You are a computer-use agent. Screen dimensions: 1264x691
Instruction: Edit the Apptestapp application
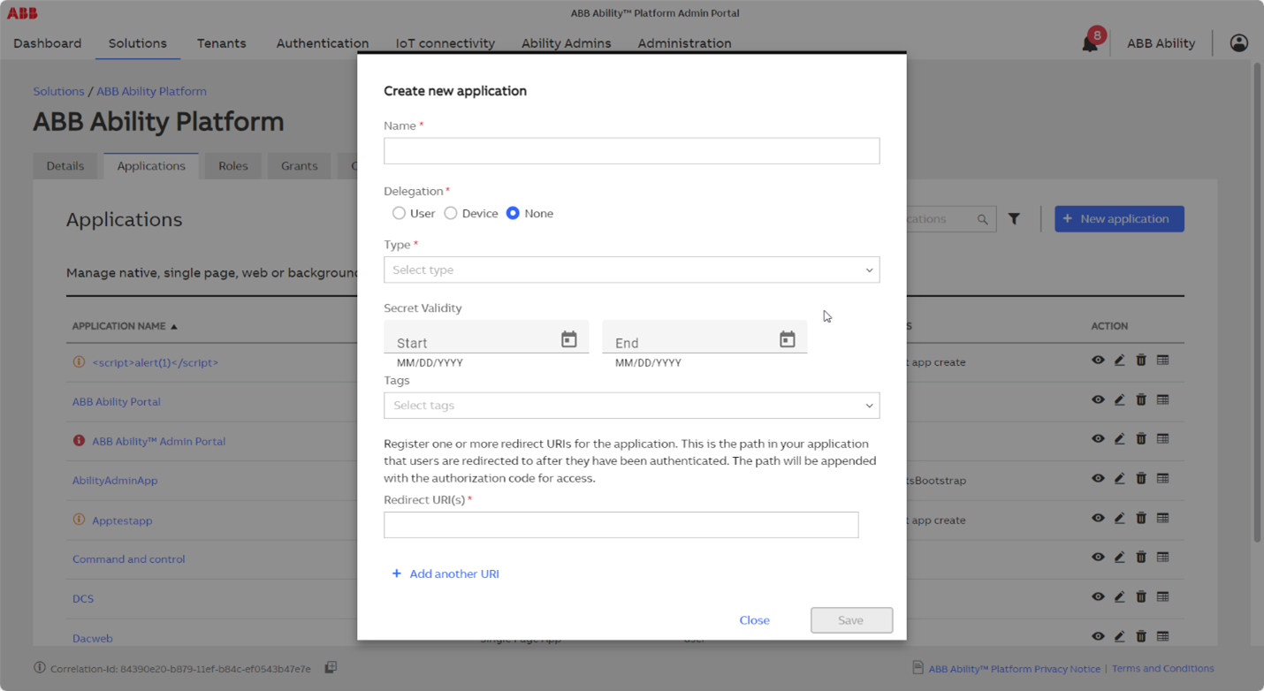point(1119,518)
